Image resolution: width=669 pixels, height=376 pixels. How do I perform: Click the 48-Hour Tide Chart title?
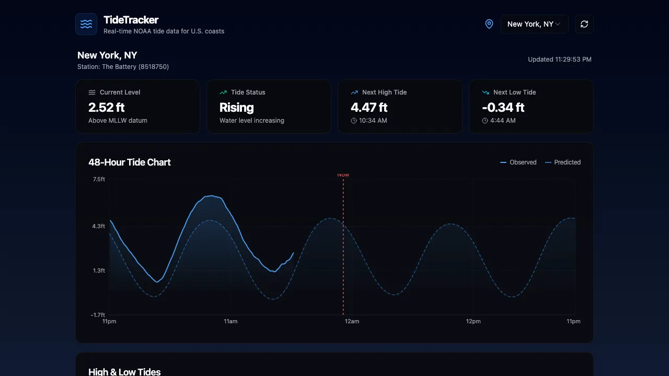(130, 162)
